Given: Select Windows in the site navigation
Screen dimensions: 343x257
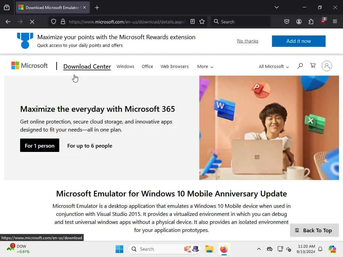Looking at the screenshot, I should [125, 67].
